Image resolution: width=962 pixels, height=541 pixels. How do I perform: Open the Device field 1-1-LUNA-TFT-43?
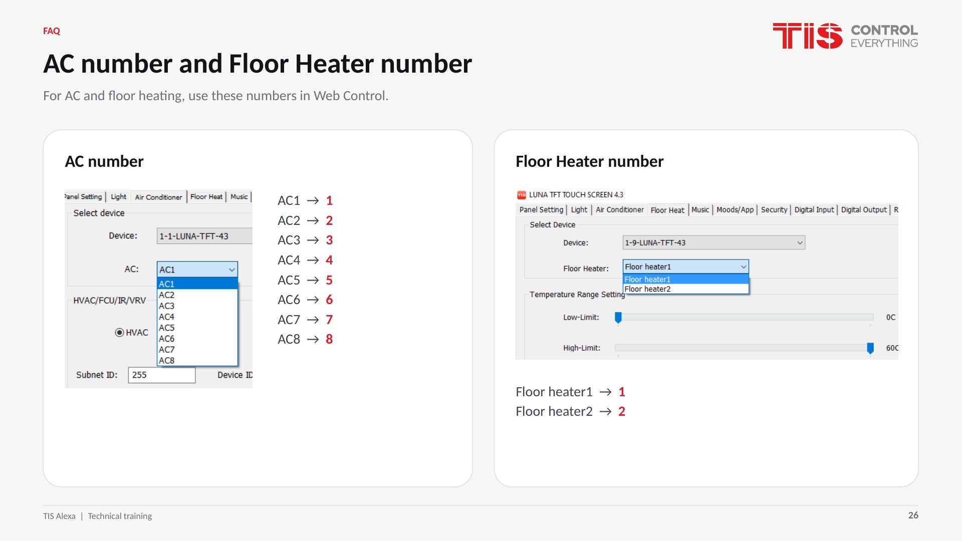(x=204, y=236)
